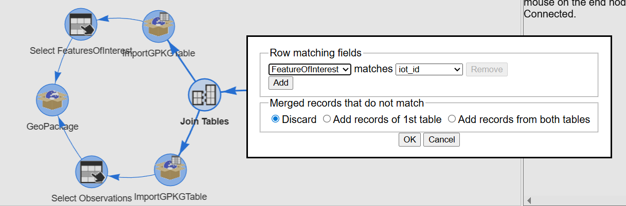Click the Join Tables node icon
Image resolution: width=626 pixels, height=206 pixels.
click(x=205, y=95)
